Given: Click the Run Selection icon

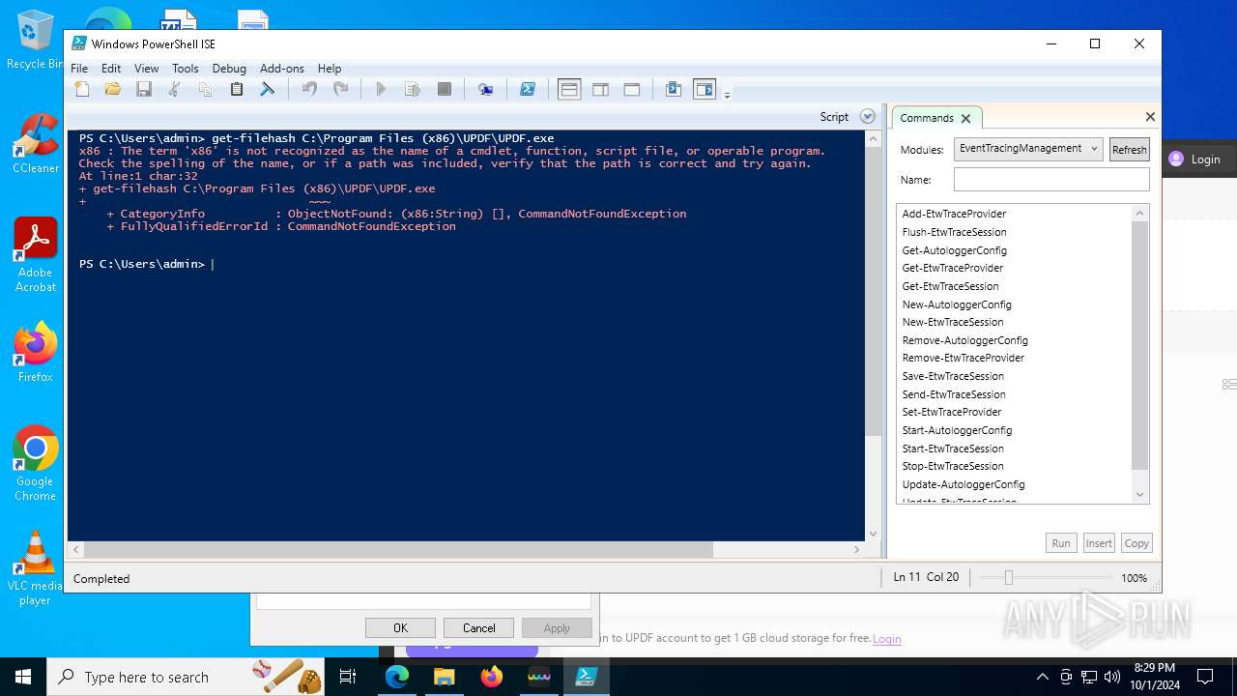Looking at the screenshot, I should pos(413,89).
